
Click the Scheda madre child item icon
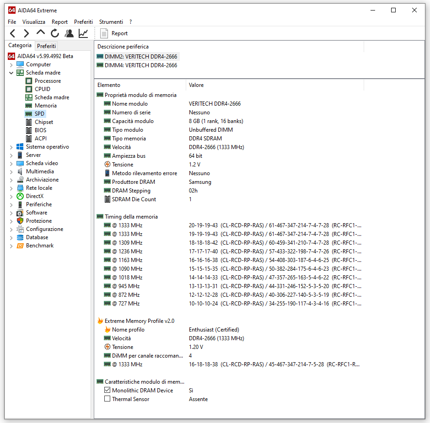click(x=28, y=97)
